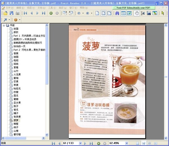Select the Hand tool in the toolbar
The height and width of the screenshot is (146, 169).
coord(137,13)
